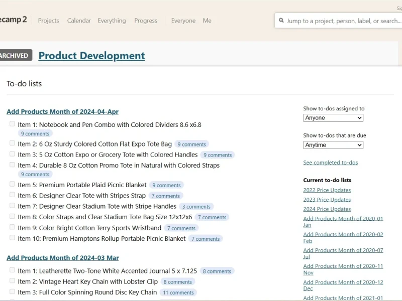View 7 comments on Terry Sports Wristband
This screenshot has height=301, width=402.
(181, 228)
